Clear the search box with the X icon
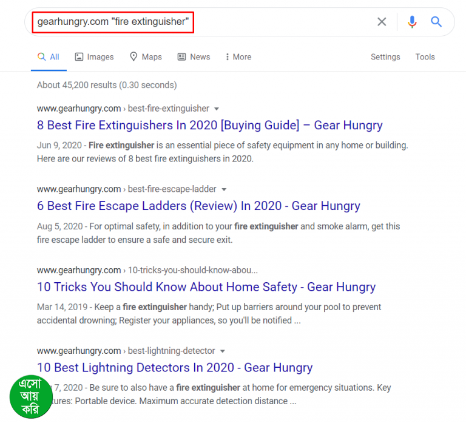The image size is (466, 423). (x=382, y=22)
